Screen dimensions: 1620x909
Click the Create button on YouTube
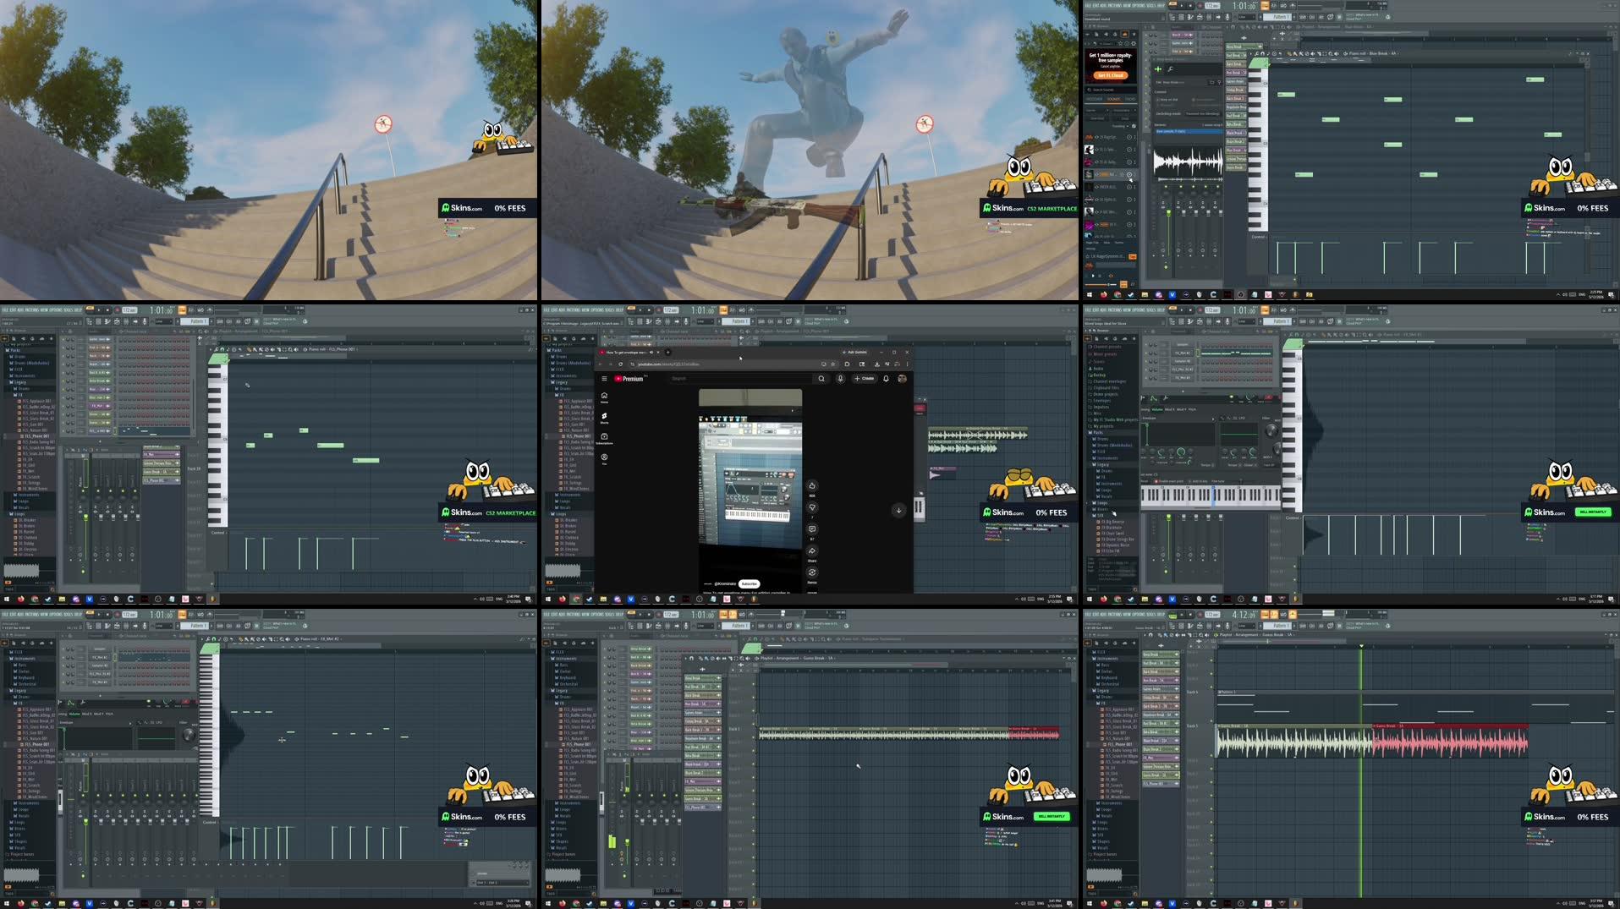tap(864, 379)
